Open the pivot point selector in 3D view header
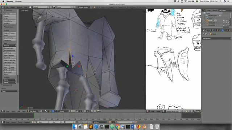Viewport: 232px width, 130px height. coord(47,111)
